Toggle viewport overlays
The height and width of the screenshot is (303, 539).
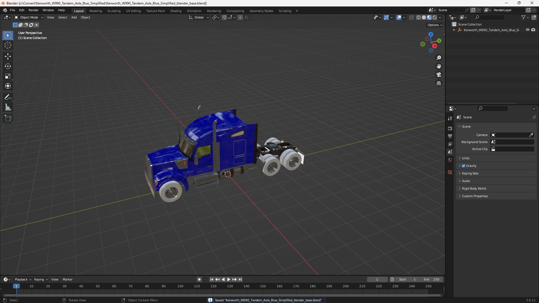click(399, 17)
